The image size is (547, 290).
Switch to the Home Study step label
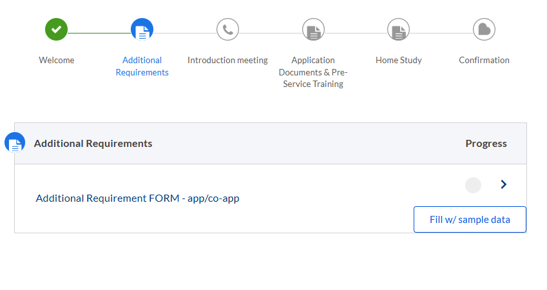click(398, 60)
